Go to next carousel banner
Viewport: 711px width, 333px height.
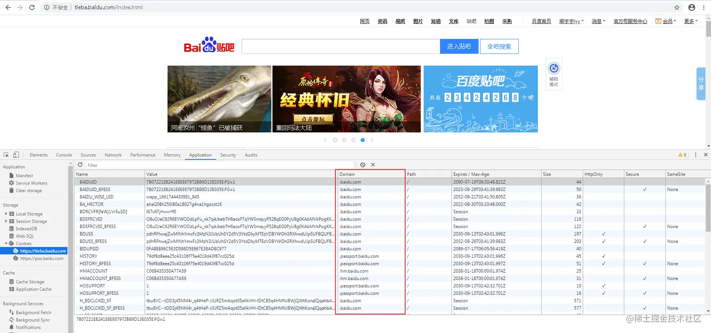(x=372, y=140)
